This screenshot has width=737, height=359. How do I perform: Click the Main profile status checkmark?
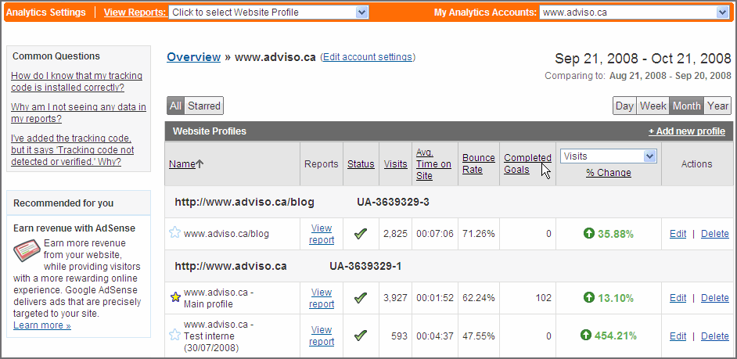tap(361, 297)
